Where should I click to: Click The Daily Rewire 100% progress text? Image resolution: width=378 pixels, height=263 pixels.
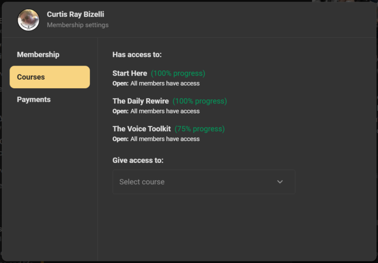coord(199,101)
